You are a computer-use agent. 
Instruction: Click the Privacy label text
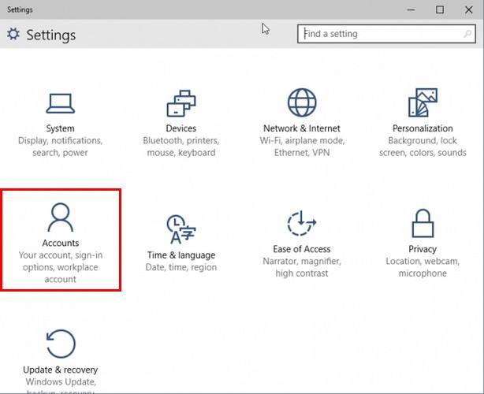pos(423,249)
